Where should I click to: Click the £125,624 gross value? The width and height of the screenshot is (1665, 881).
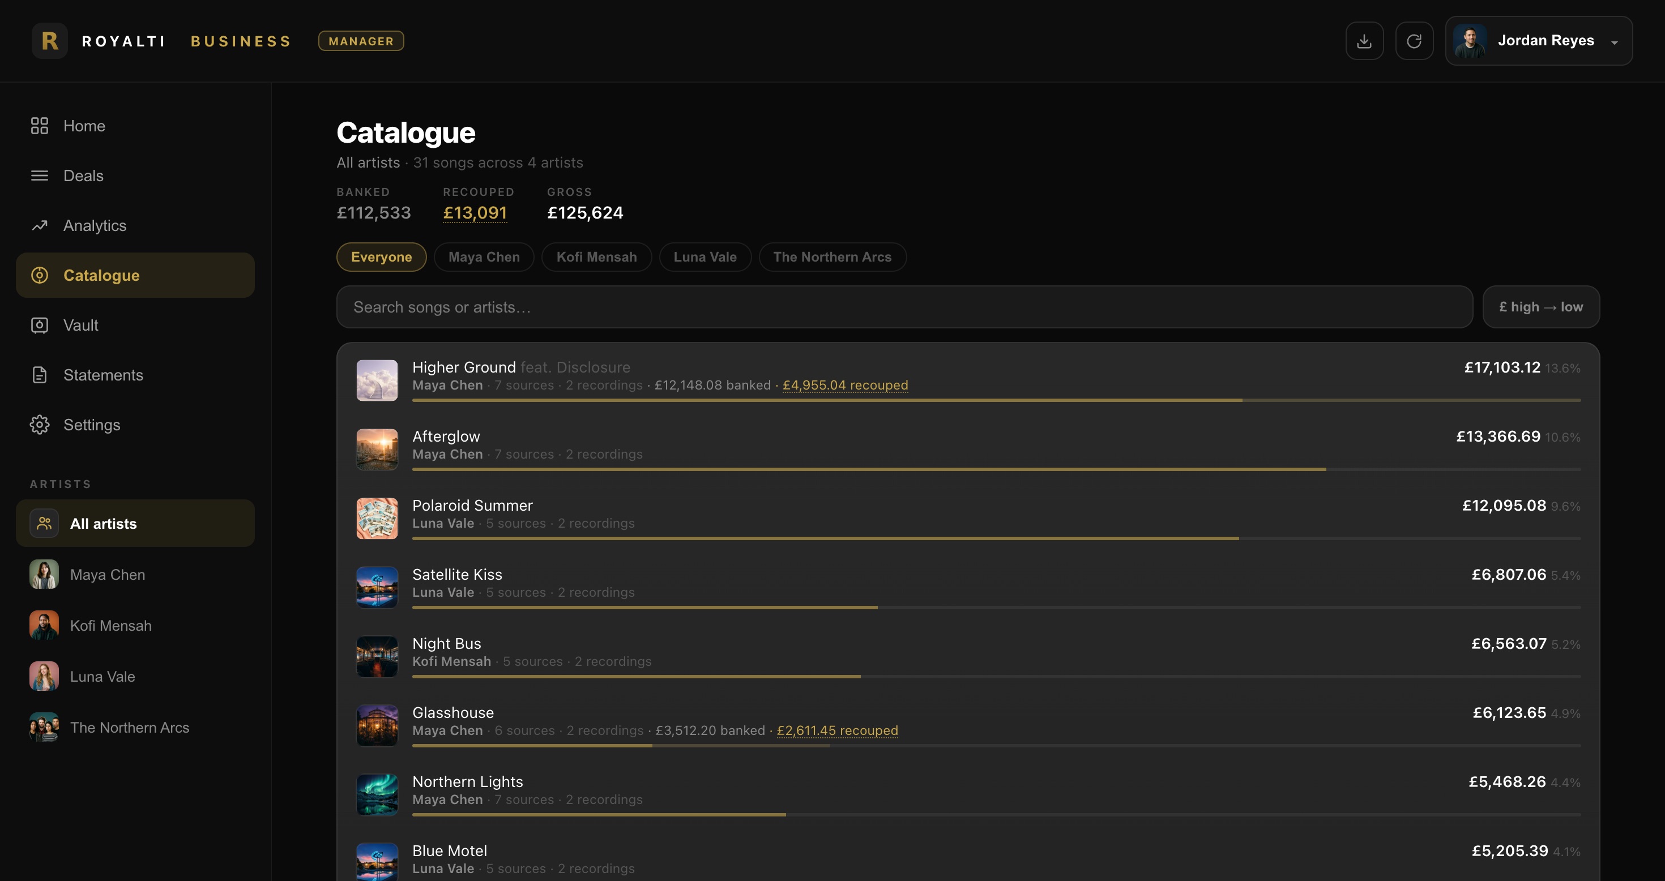[586, 213]
